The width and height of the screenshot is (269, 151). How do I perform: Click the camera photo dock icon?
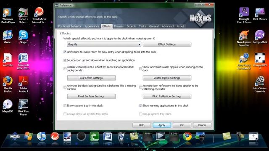click(x=200, y=136)
